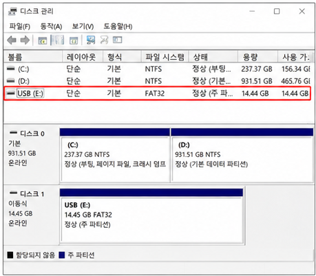Click the 156.34 GB free space cell
316x276 pixels.
296,69
